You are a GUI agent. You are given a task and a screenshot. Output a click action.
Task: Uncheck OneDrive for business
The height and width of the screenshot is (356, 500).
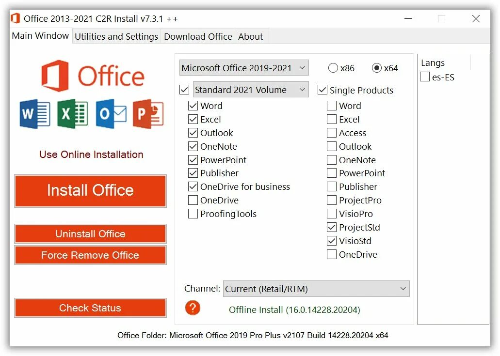coord(193,186)
